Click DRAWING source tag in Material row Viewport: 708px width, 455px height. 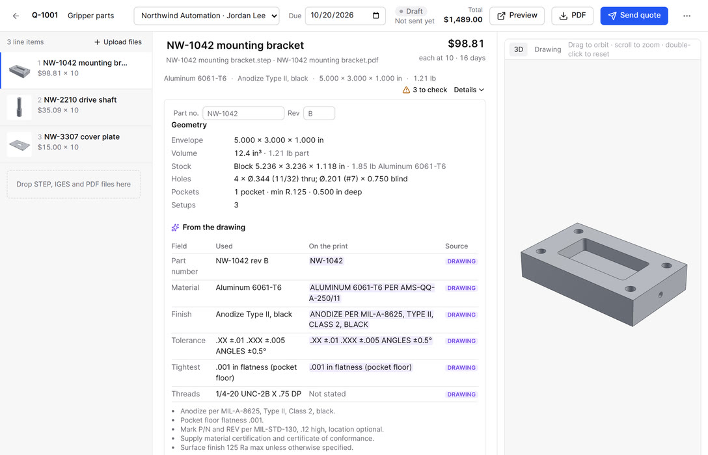click(461, 288)
